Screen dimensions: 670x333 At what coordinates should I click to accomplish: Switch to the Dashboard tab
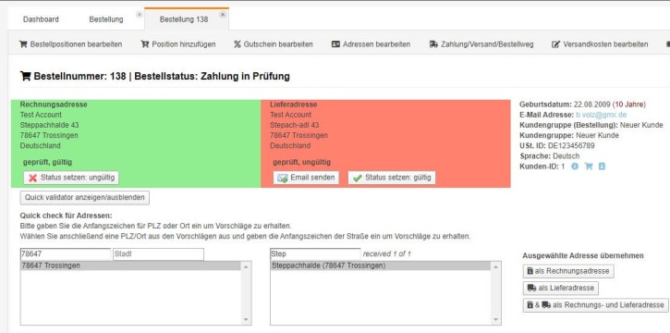click(41, 19)
